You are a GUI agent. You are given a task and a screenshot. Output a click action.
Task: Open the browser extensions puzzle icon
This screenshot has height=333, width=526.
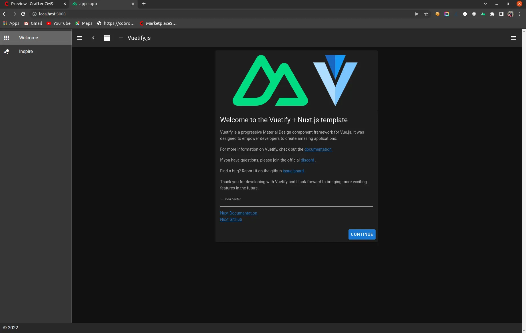[492, 14]
